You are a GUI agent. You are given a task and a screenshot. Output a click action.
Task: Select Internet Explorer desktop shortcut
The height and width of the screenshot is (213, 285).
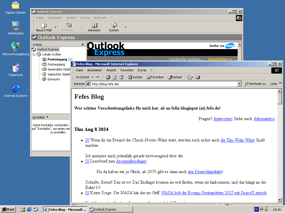point(16,91)
